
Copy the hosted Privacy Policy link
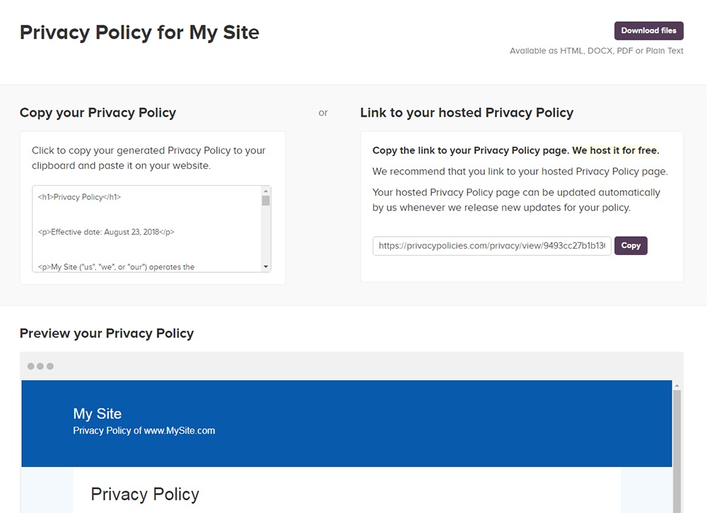[631, 245]
